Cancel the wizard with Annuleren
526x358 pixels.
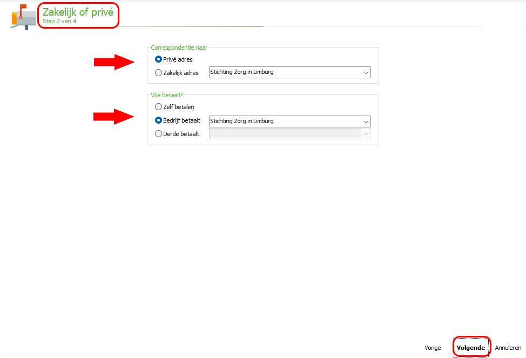508,348
